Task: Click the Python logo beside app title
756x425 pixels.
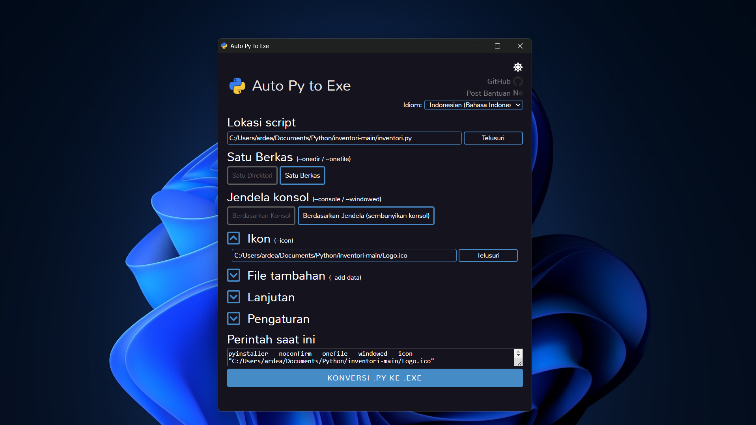Action: point(237,86)
